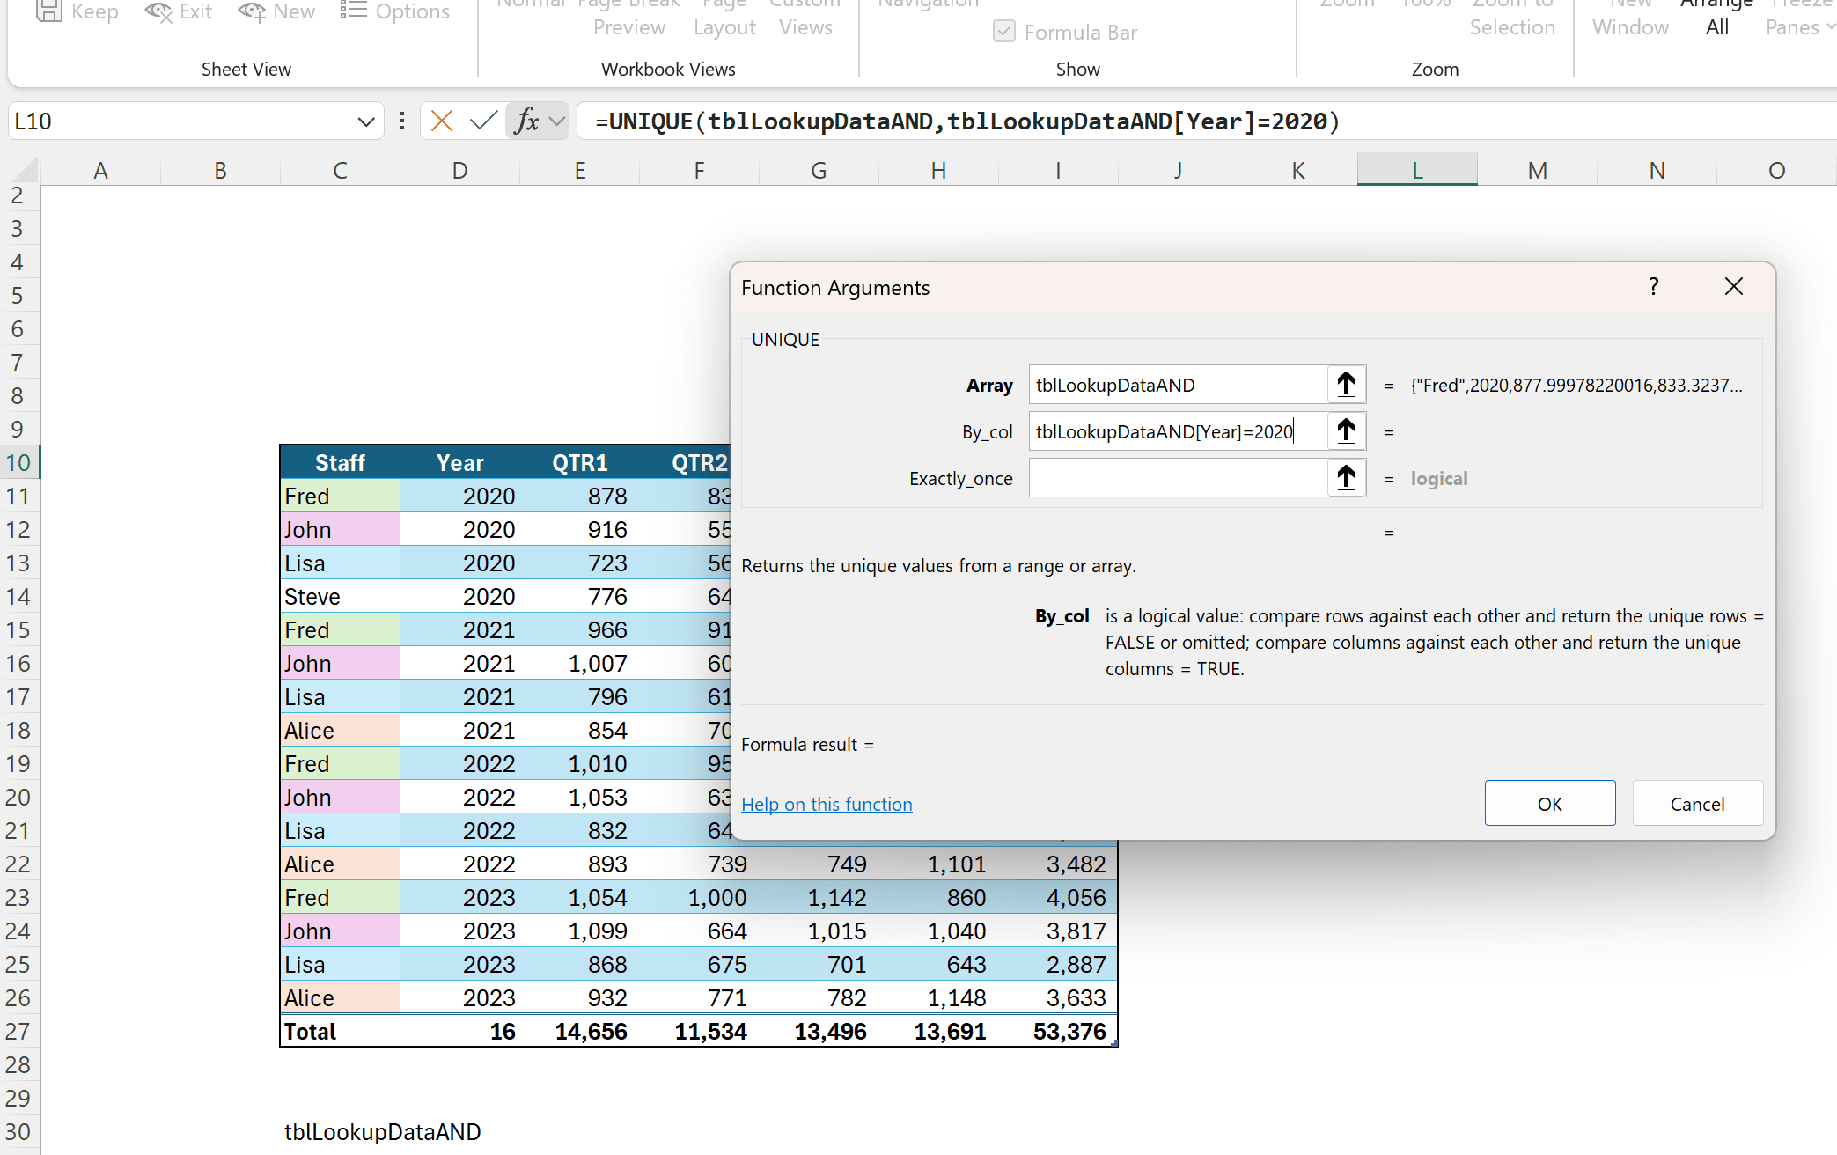
Task: Open dropdown arrow beside fx button
Action: 556,121
